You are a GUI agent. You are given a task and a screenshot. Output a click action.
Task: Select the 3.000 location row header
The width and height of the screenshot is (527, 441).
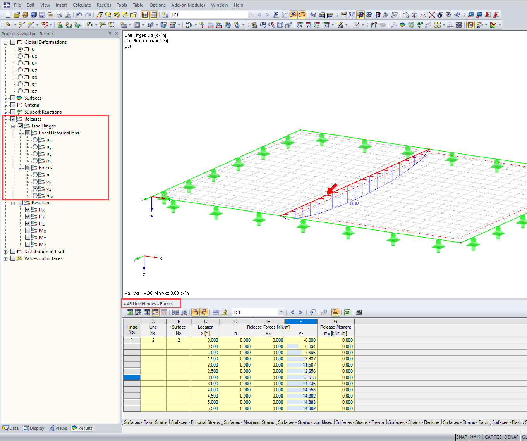pyautogui.click(x=132, y=377)
